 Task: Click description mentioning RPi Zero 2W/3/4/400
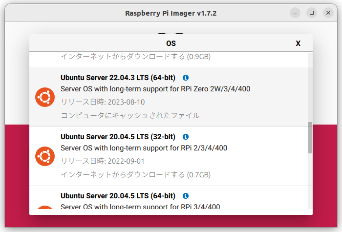(155, 89)
